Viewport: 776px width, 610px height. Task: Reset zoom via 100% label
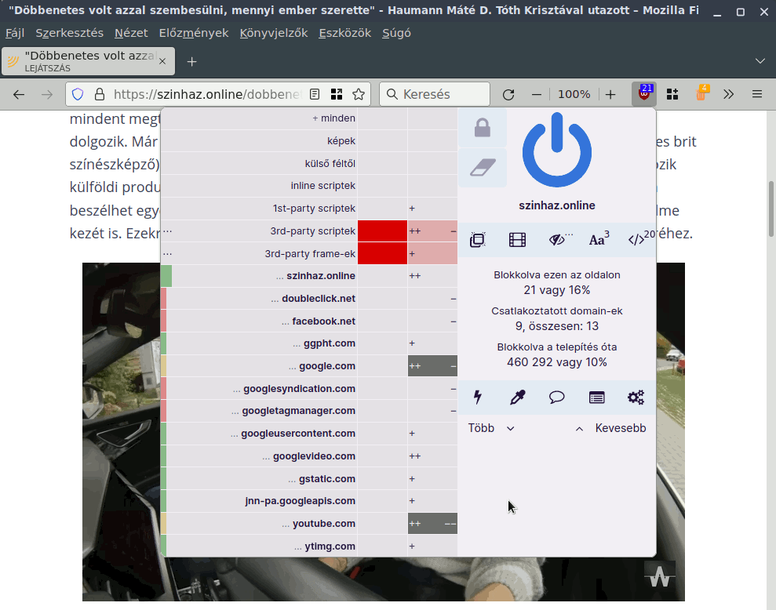574,94
